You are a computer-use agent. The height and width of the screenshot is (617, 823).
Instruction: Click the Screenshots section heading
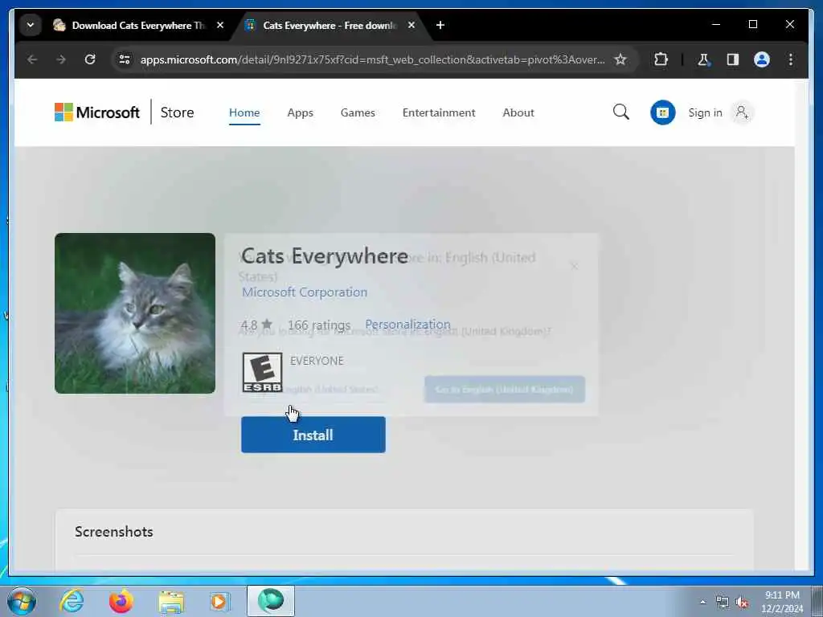(114, 532)
